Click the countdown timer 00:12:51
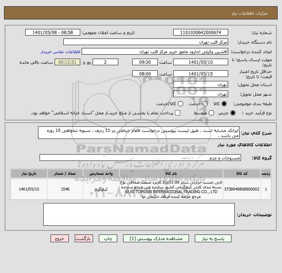282x273 pixels. point(67,62)
